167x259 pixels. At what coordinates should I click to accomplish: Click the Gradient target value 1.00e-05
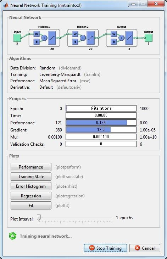pyautogui.click(x=147, y=130)
